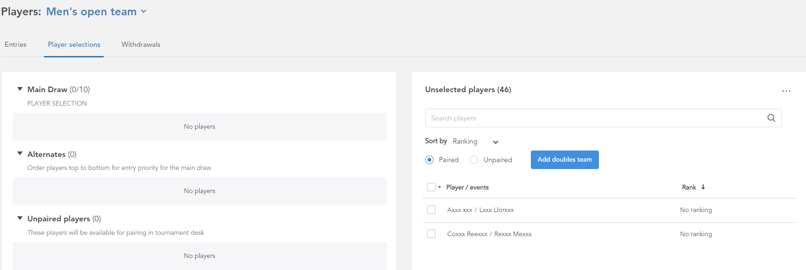The image size is (806, 270).
Task: Collapse the Unpaired players section
Action: [x=20, y=218]
